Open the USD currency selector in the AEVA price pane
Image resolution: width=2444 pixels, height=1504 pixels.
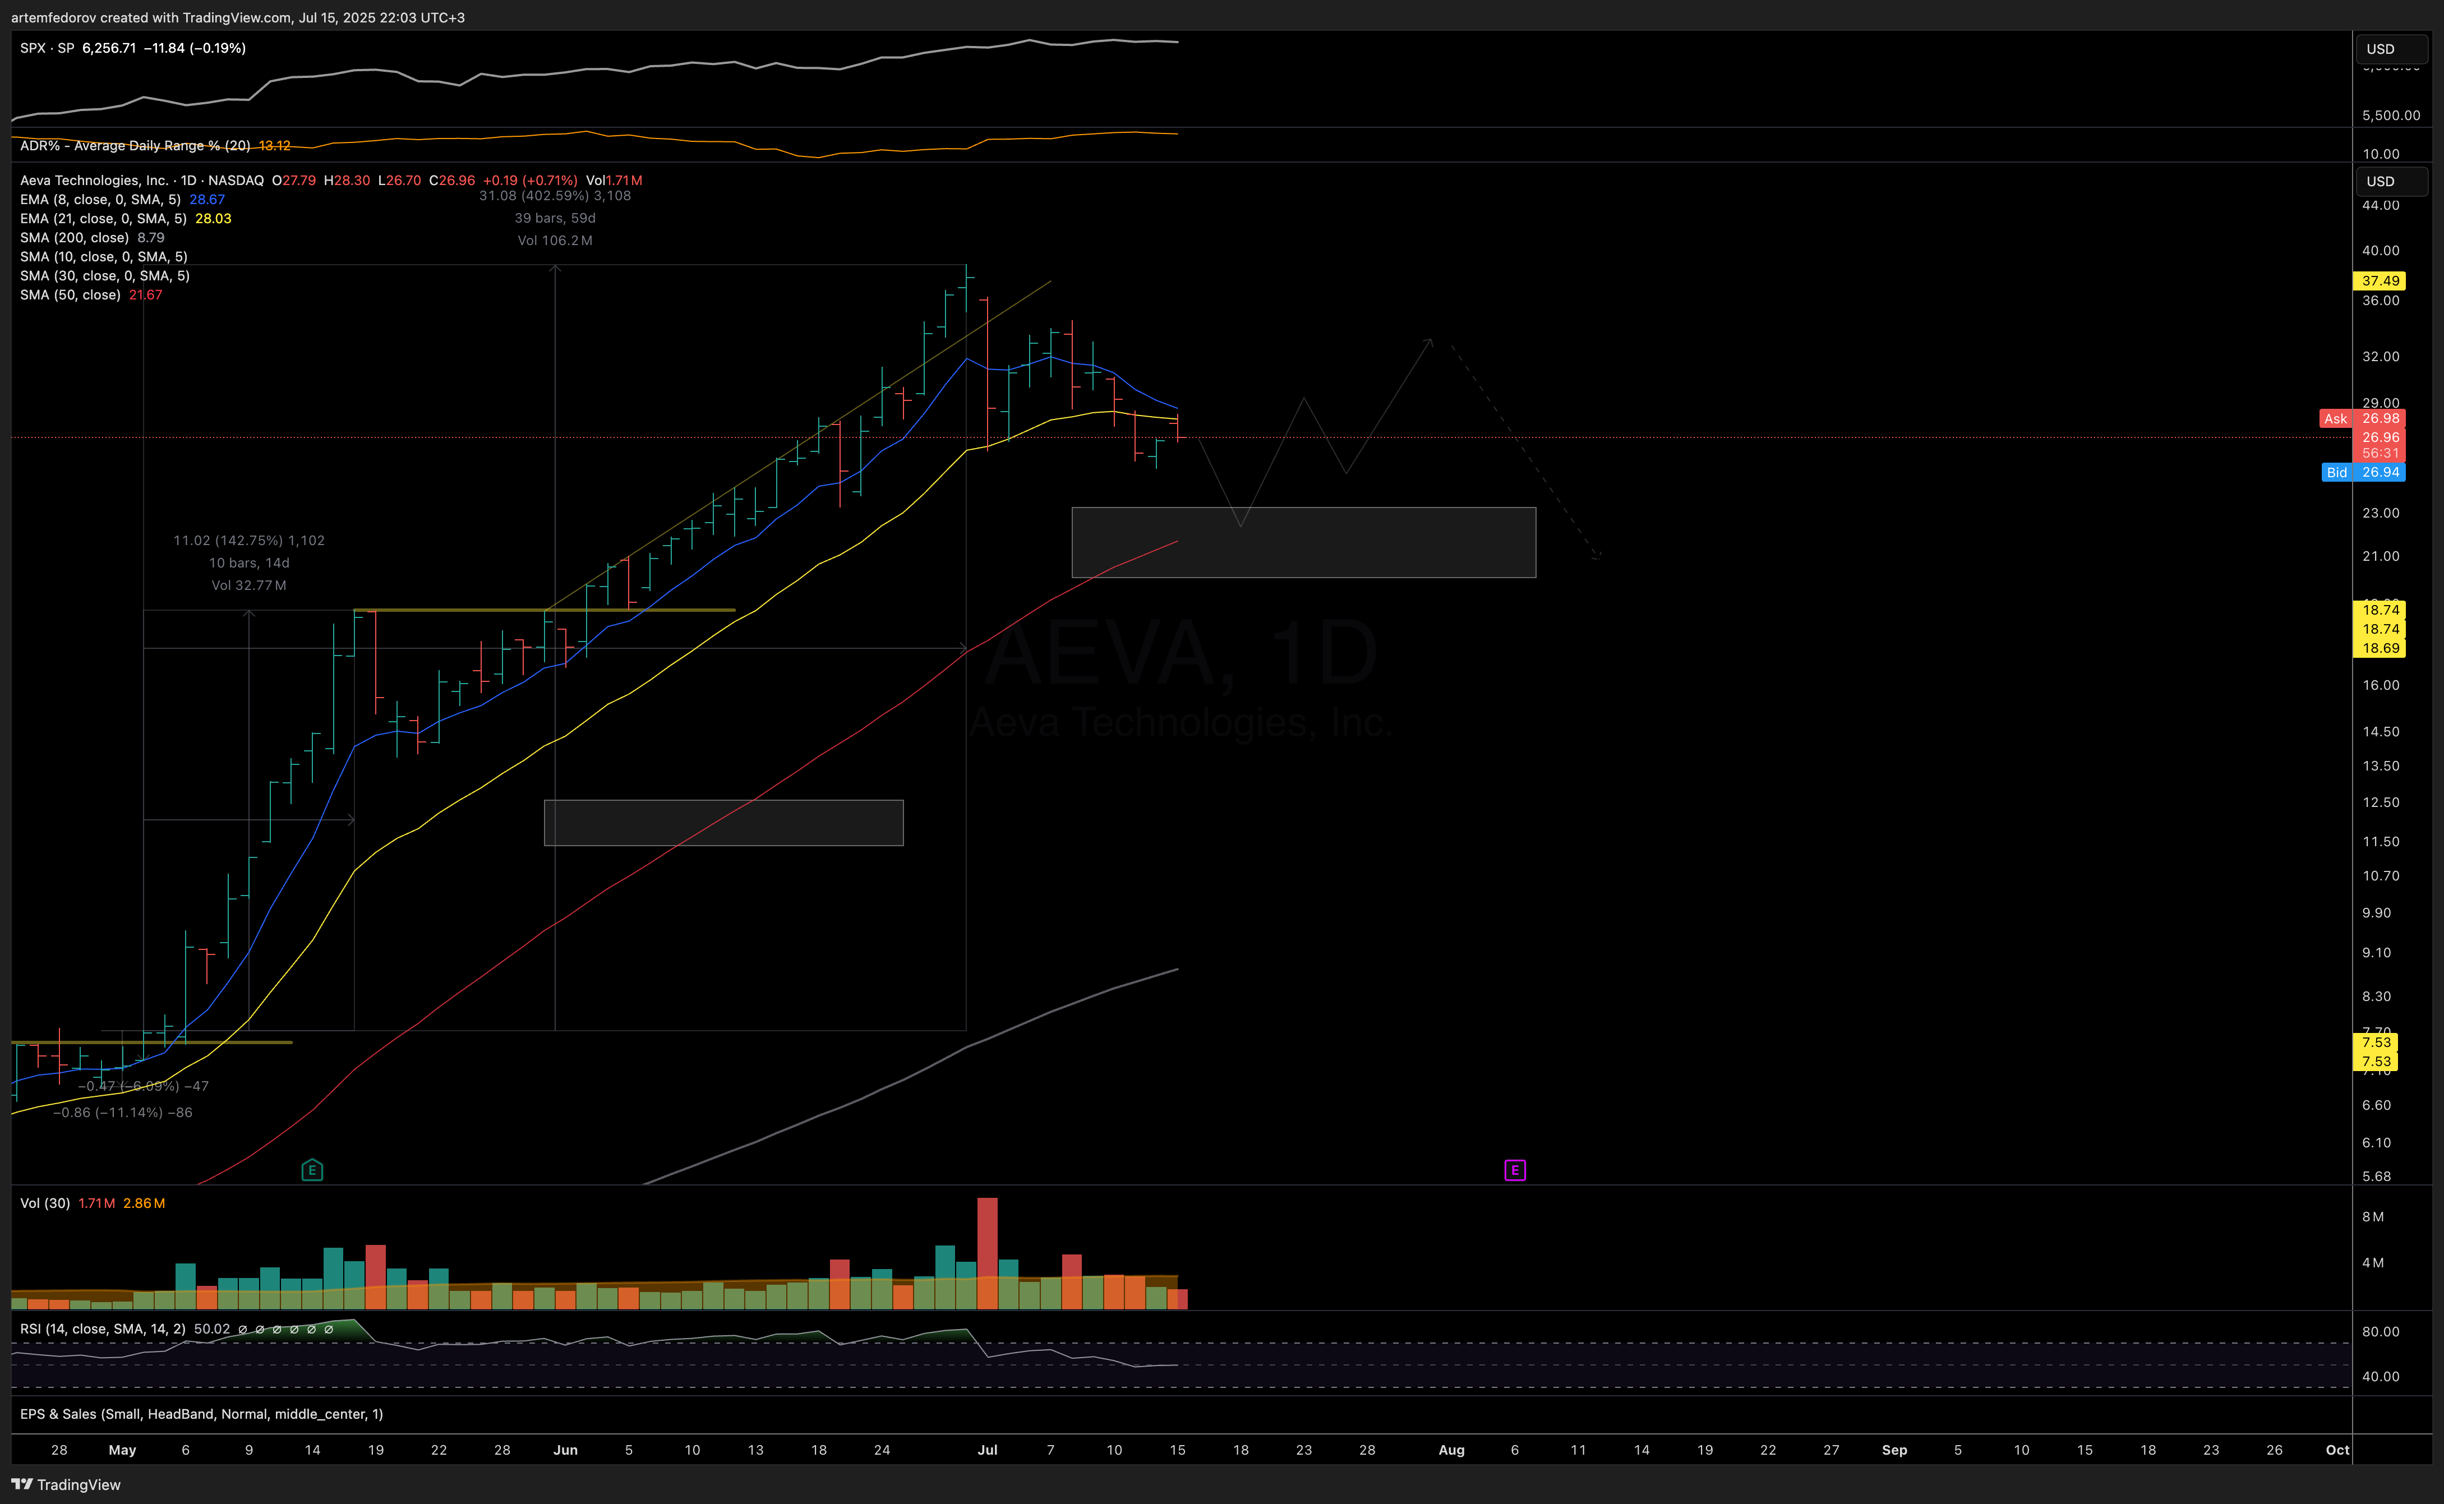(x=2391, y=181)
